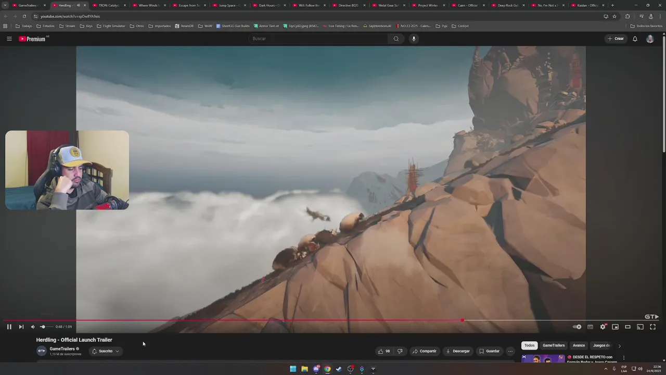Image resolution: width=666 pixels, height=375 pixels.
Task: Open the Windows Start menu
Action: click(x=293, y=369)
